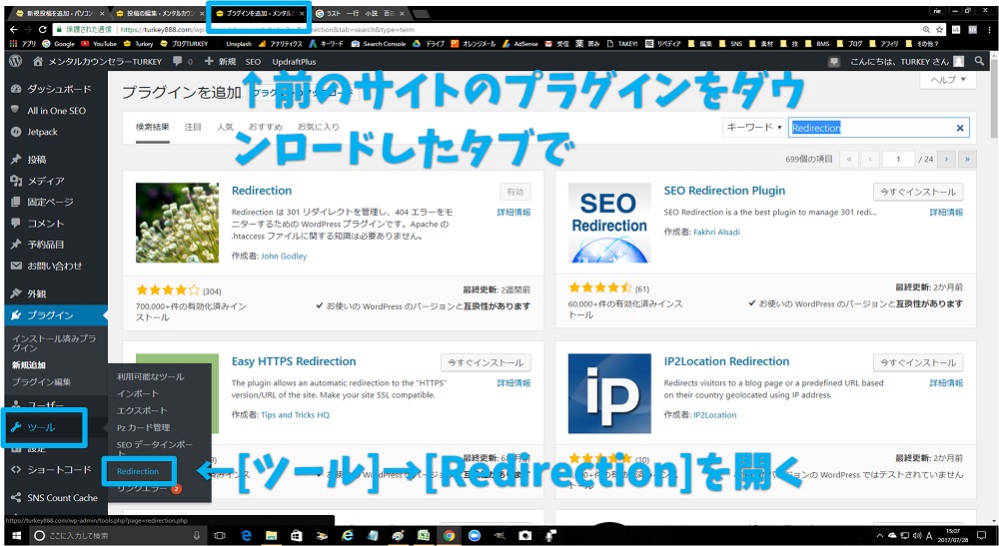
Task: Click the zoom magnifier icon in the address bar
Action: (926, 29)
